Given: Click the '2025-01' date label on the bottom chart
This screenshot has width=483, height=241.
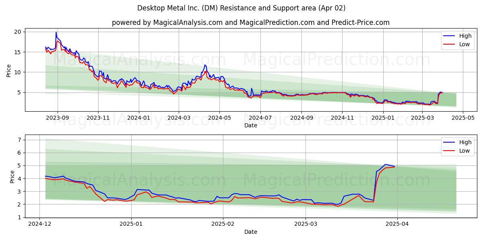Looking at the screenshot, I should coord(131,225).
